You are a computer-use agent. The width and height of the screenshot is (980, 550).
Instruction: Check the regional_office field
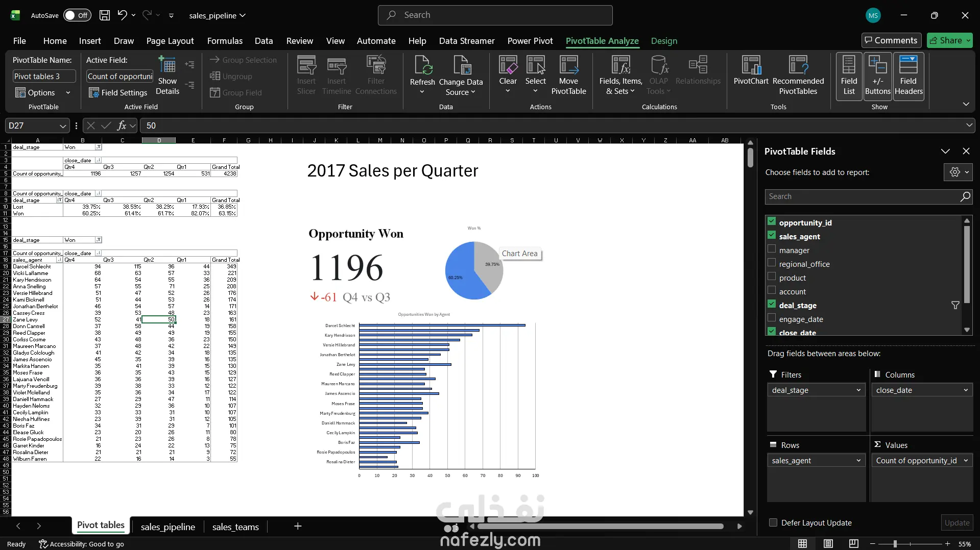pos(772,263)
